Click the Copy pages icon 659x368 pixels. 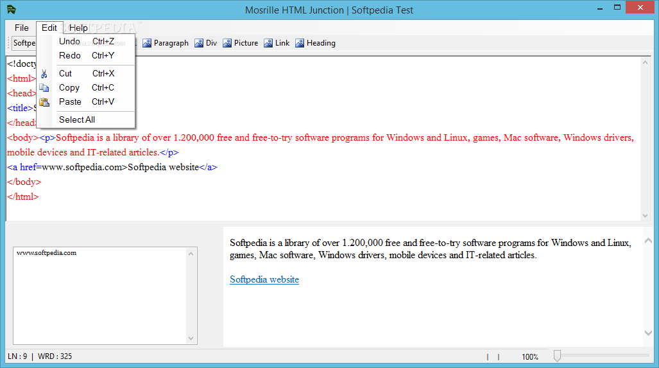[44, 88]
